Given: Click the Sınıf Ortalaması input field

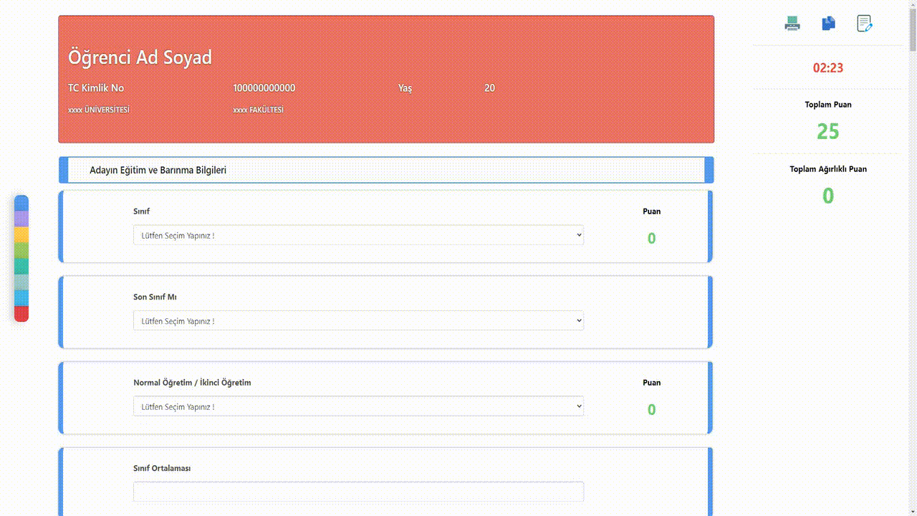Looking at the screenshot, I should (x=358, y=492).
